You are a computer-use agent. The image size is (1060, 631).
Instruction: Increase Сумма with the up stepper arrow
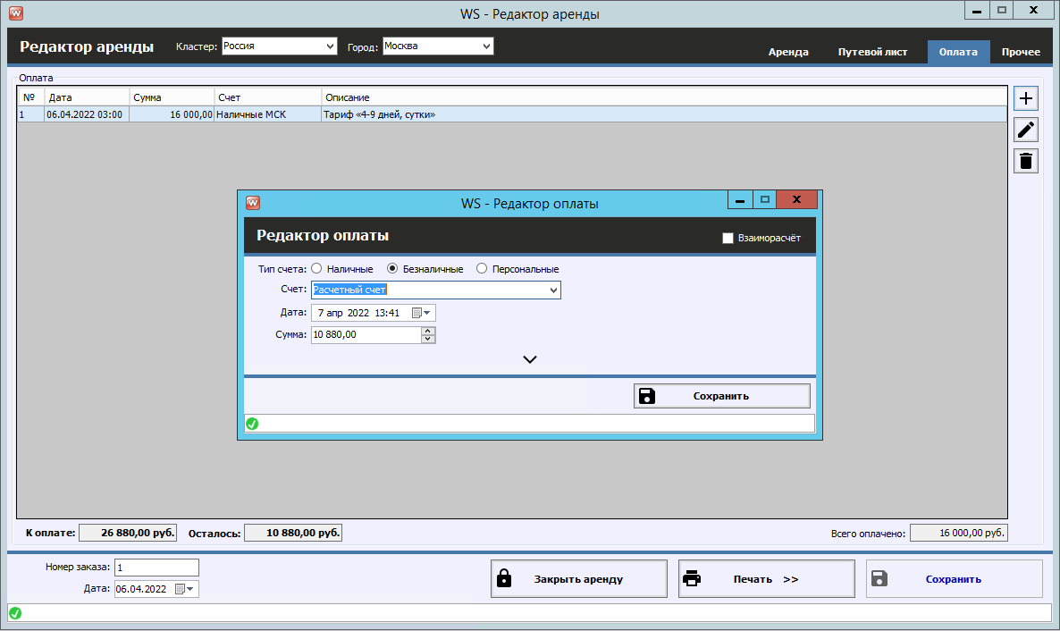click(428, 331)
